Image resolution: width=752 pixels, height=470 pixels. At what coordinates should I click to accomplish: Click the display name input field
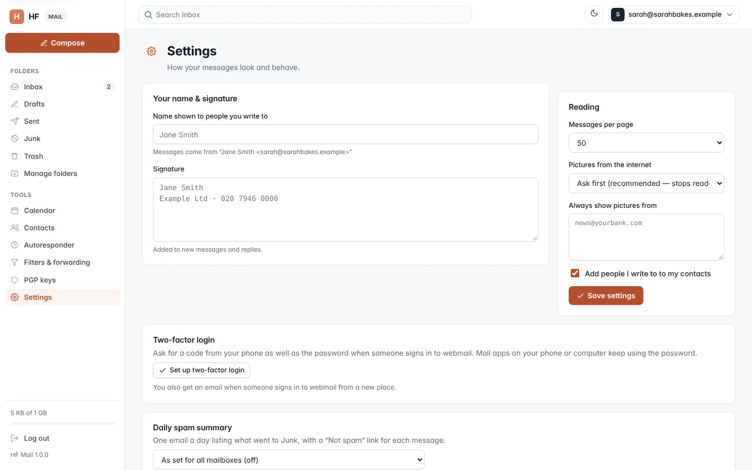(346, 134)
